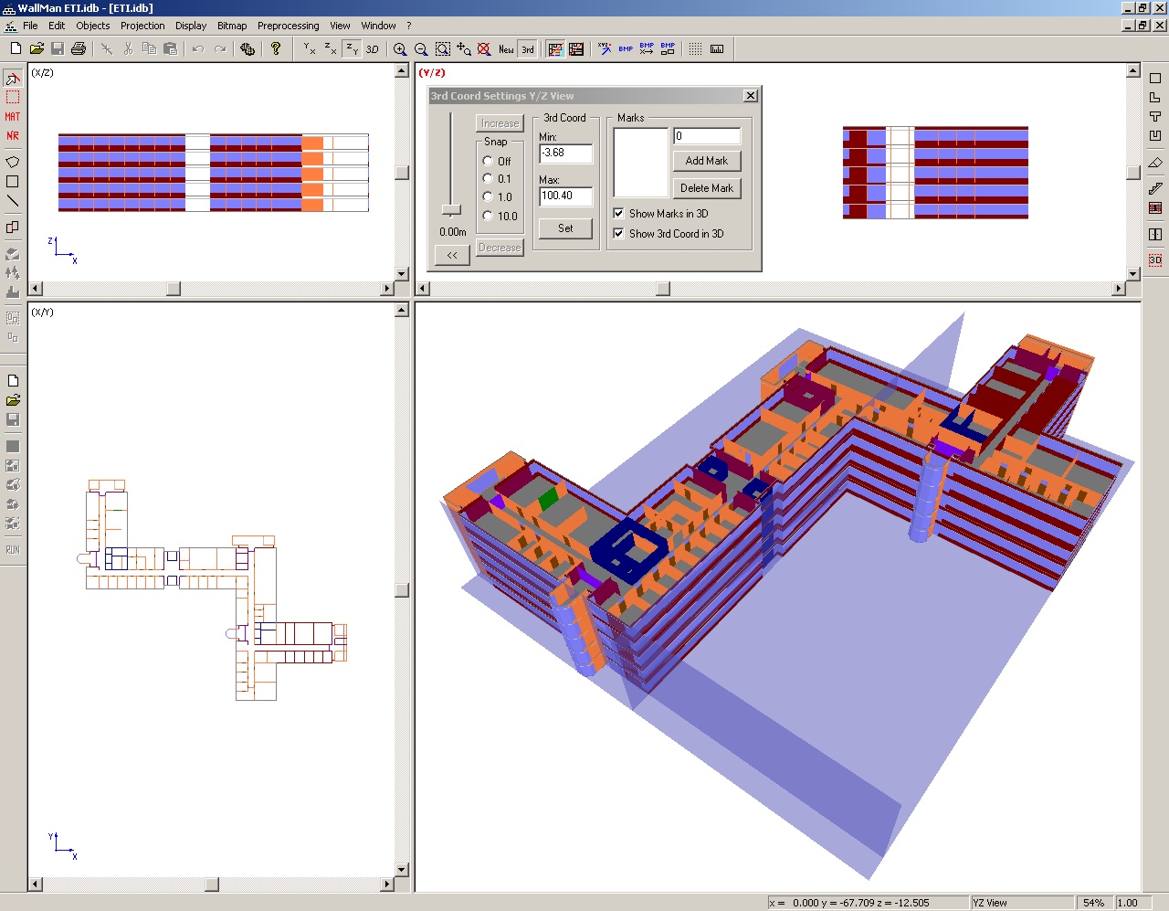The width and height of the screenshot is (1169, 911).
Task: Click the help question mark icon
Action: coord(276,49)
